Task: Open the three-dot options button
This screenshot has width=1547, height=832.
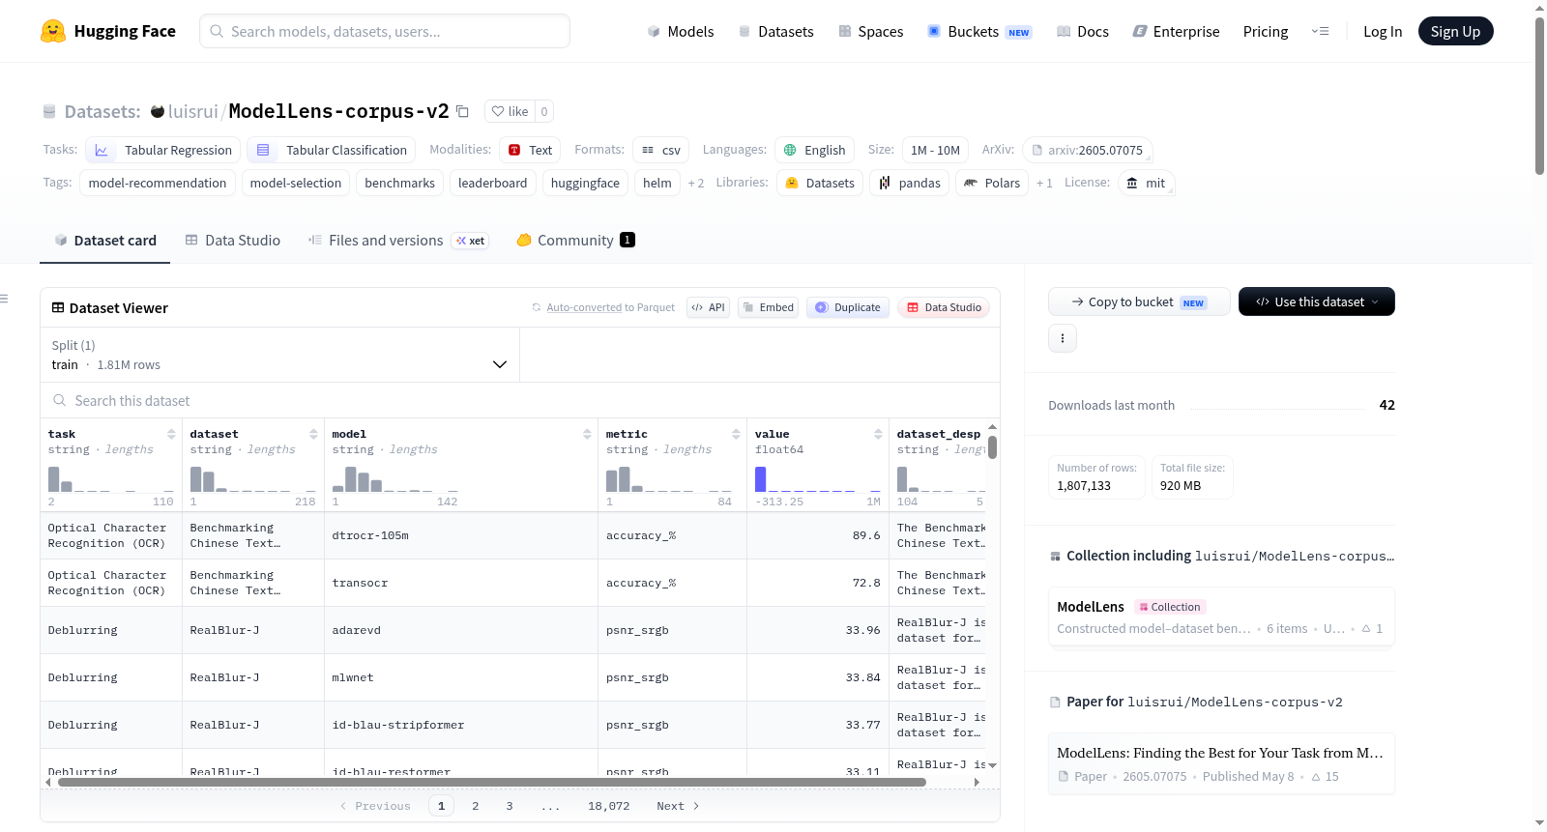Action: coord(1063,338)
